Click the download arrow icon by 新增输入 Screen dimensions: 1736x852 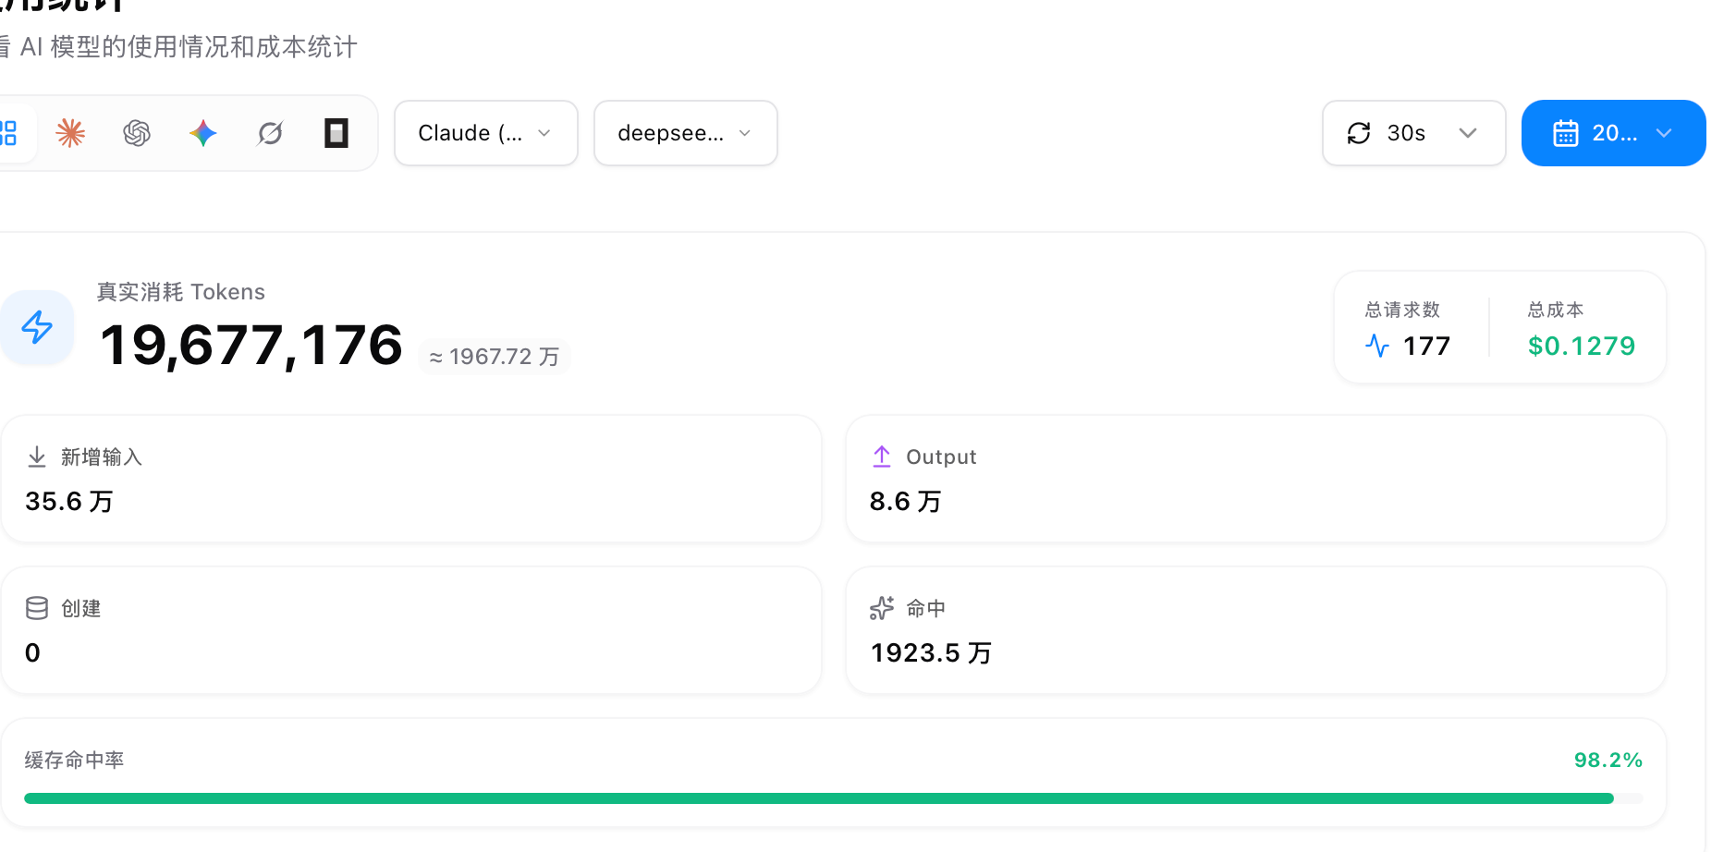(x=37, y=456)
